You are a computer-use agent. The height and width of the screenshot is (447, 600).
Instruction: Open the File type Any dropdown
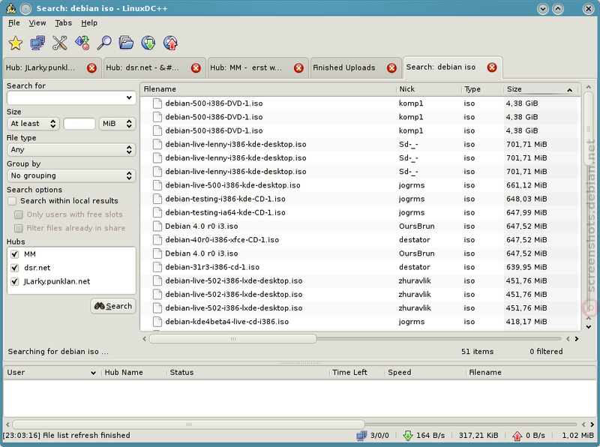[71, 150]
